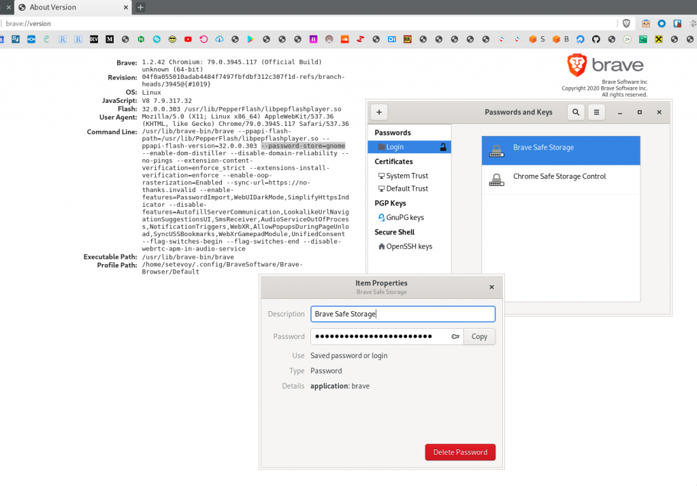Screen dimensions: 697x486
Task: Click the Brave shield icon in the address bar
Action: [626, 22]
